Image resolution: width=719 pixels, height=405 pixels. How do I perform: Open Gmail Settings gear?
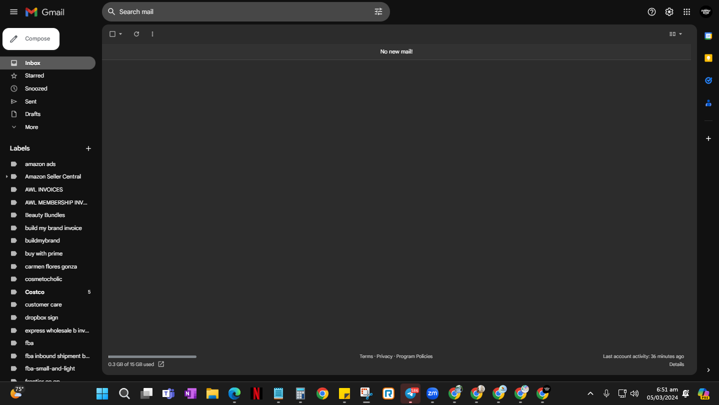coord(669,12)
